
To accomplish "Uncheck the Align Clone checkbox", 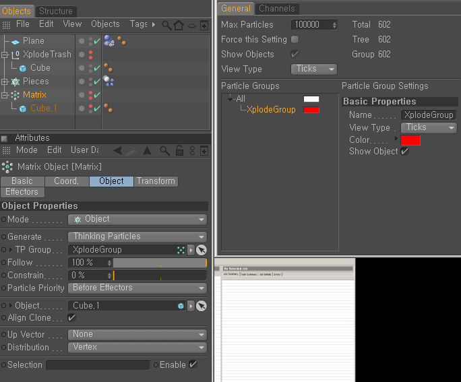I will click(71, 317).
